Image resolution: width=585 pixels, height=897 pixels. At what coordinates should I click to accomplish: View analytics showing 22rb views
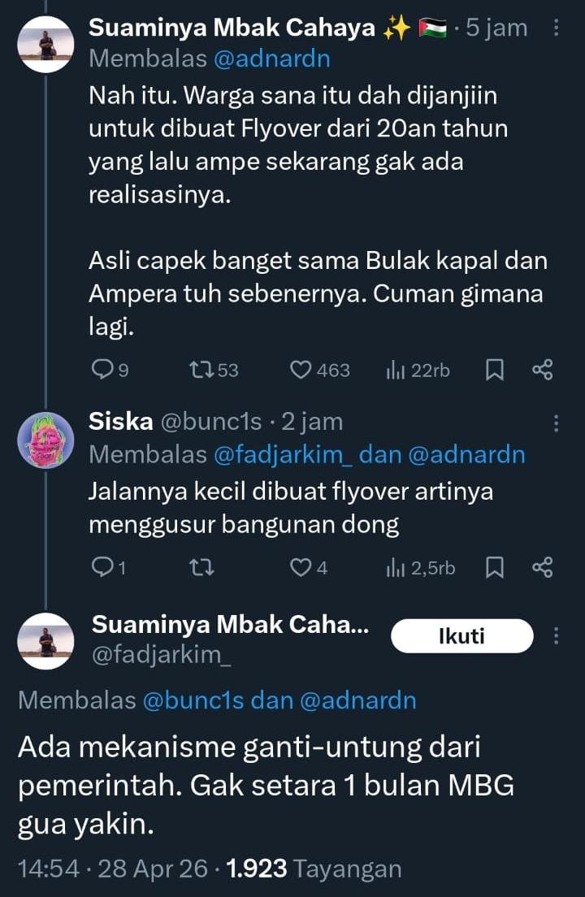pyautogui.click(x=418, y=370)
